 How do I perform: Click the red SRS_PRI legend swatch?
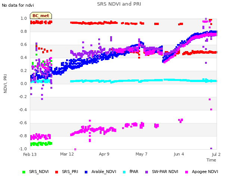(x=56, y=172)
